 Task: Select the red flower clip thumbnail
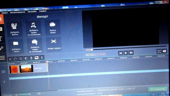pos(14,69)
